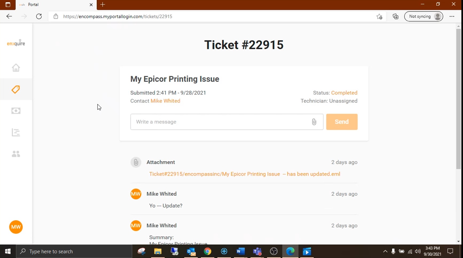Attach a file with paperclip icon
The height and width of the screenshot is (258, 463).
tap(314, 122)
